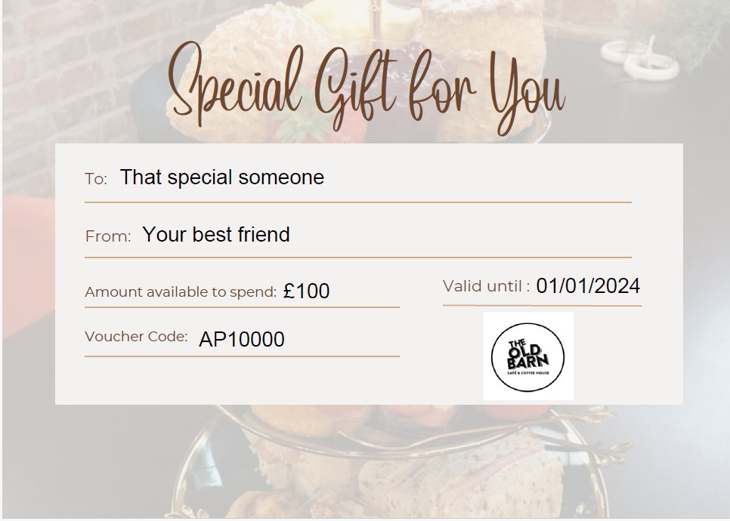Screen dimensions: 730x521
Task: Select the 'Your best friend' sender text
Action: [216, 235]
